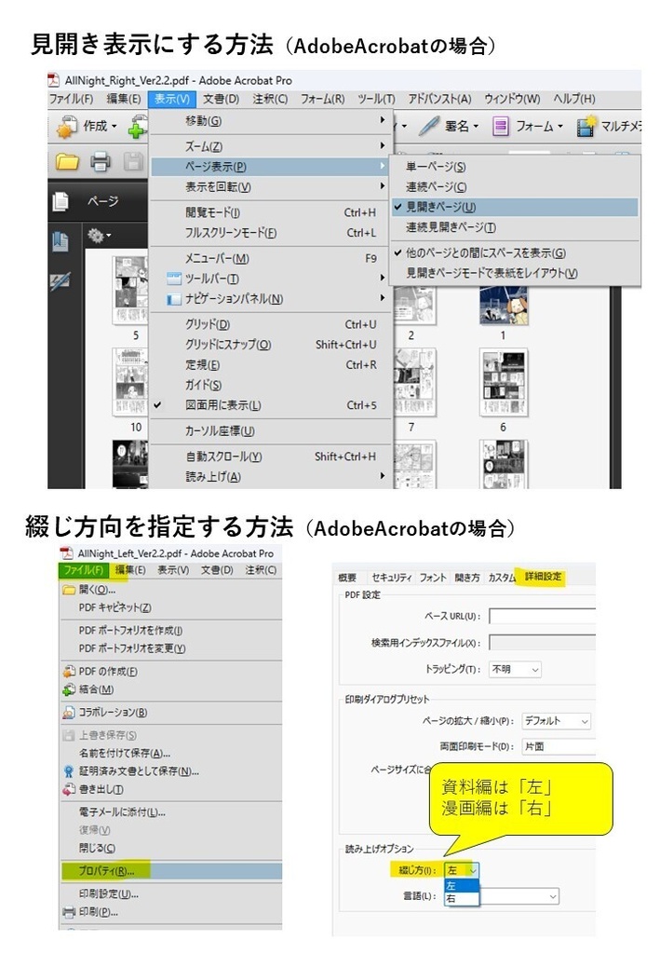Choose Save As (名前を付けて保存) menu item
Screen dimensions: 660x954
[171, 754]
